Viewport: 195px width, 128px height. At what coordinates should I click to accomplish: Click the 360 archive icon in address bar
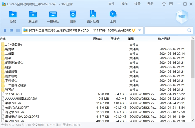[25, 30]
